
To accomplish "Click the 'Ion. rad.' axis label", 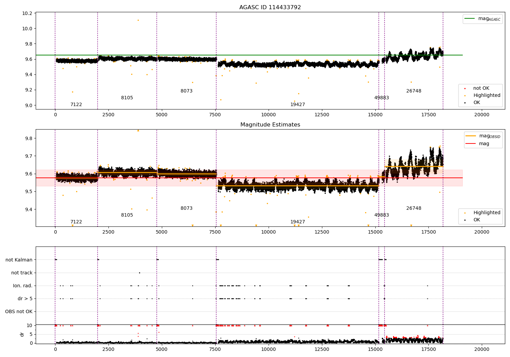I will (x=23, y=286).
